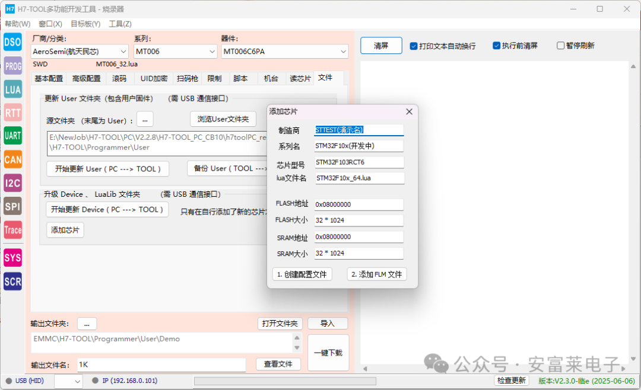Click the 添加 FLM 文件 button
Screen dimensions: 641x390
376,274
